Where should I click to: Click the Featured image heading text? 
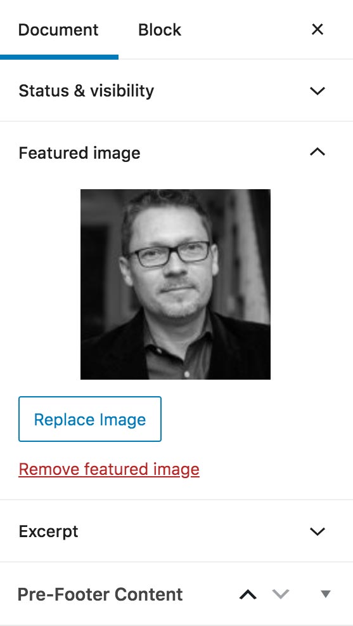tap(79, 153)
